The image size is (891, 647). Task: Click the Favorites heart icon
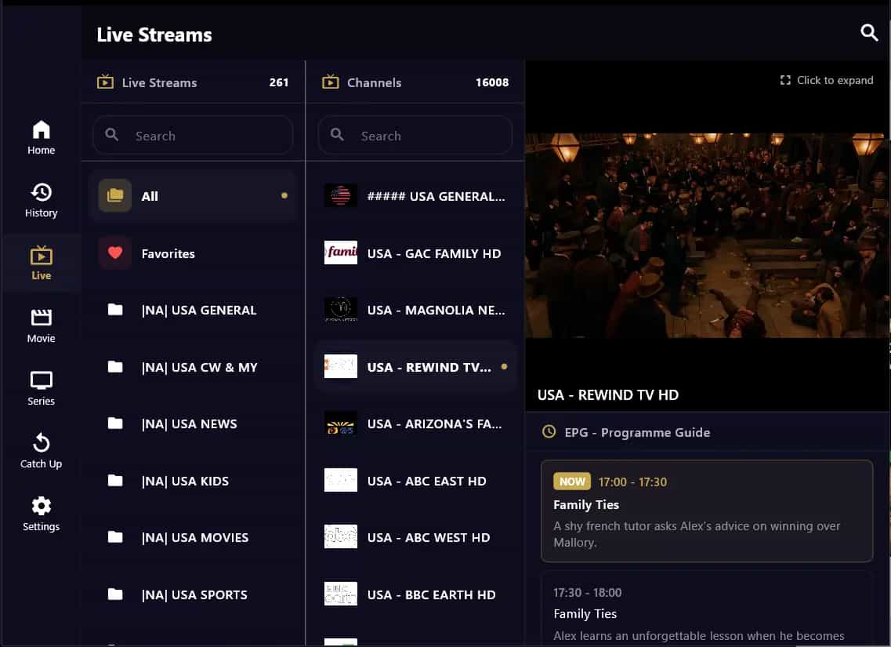114,253
